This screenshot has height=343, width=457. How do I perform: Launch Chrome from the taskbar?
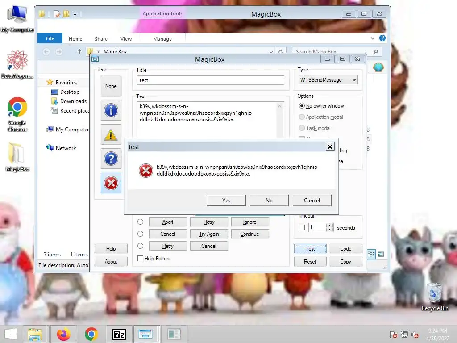[x=91, y=334]
